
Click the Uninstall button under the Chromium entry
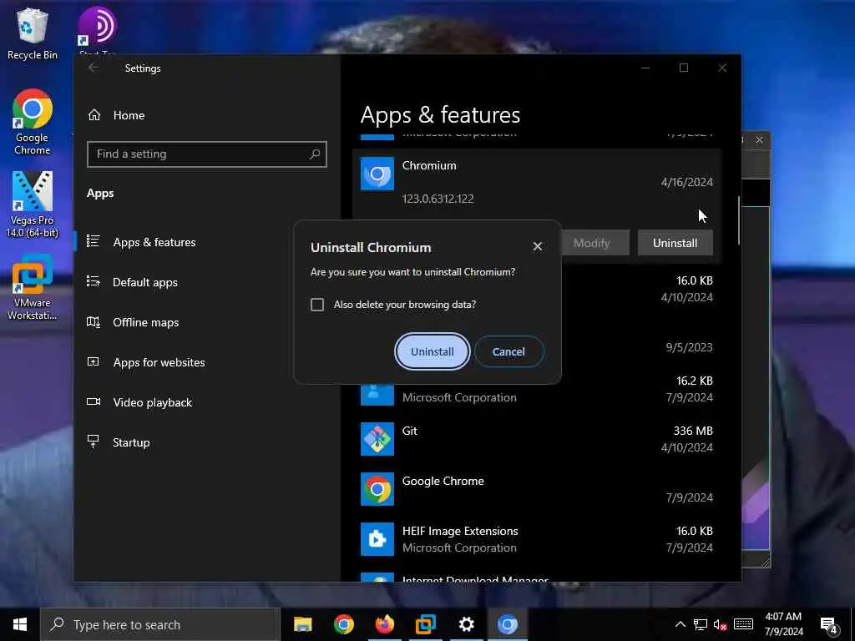pyautogui.click(x=675, y=243)
